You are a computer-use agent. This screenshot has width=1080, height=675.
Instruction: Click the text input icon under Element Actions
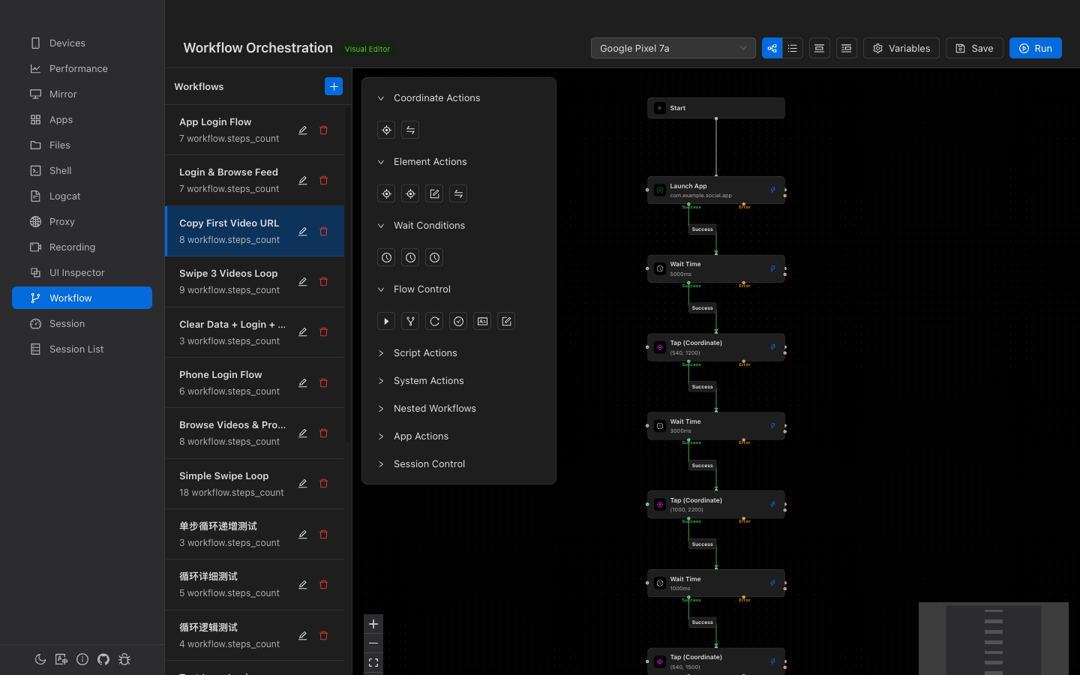click(434, 193)
